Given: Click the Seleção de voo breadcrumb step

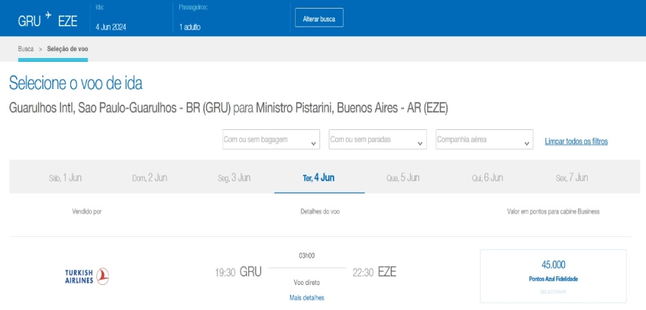Looking at the screenshot, I should [67, 49].
